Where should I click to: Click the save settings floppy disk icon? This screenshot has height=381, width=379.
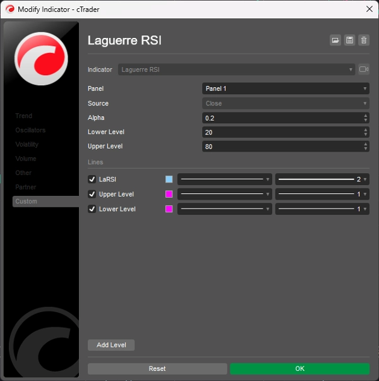[349, 40]
